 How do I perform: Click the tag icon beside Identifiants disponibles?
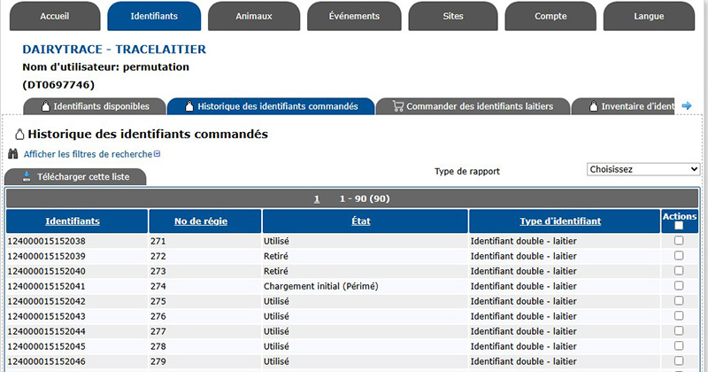44,107
